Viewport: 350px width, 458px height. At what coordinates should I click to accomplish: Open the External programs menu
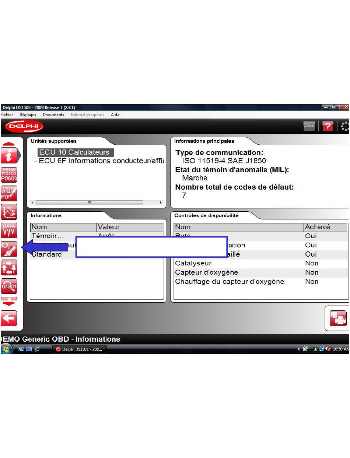[87, 114]
